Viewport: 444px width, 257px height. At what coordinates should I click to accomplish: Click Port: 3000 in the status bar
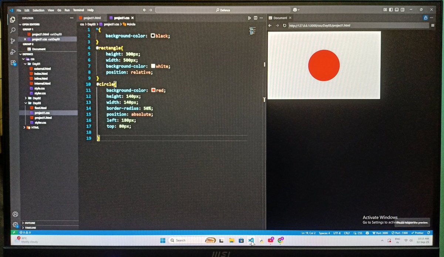point(380,233)
